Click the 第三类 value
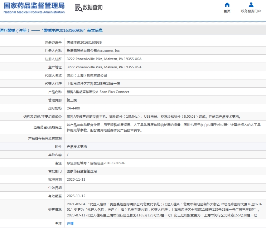 [x=72, y=100]
